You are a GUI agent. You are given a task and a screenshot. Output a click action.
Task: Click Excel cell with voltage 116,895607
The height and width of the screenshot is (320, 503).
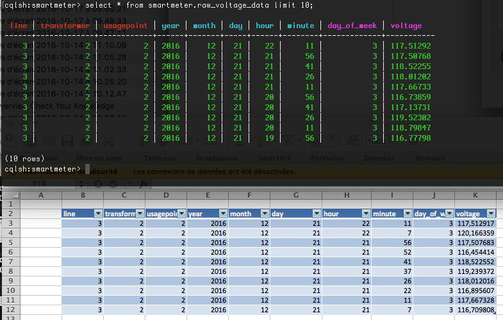pyautogui.click(x=475, y=291)
